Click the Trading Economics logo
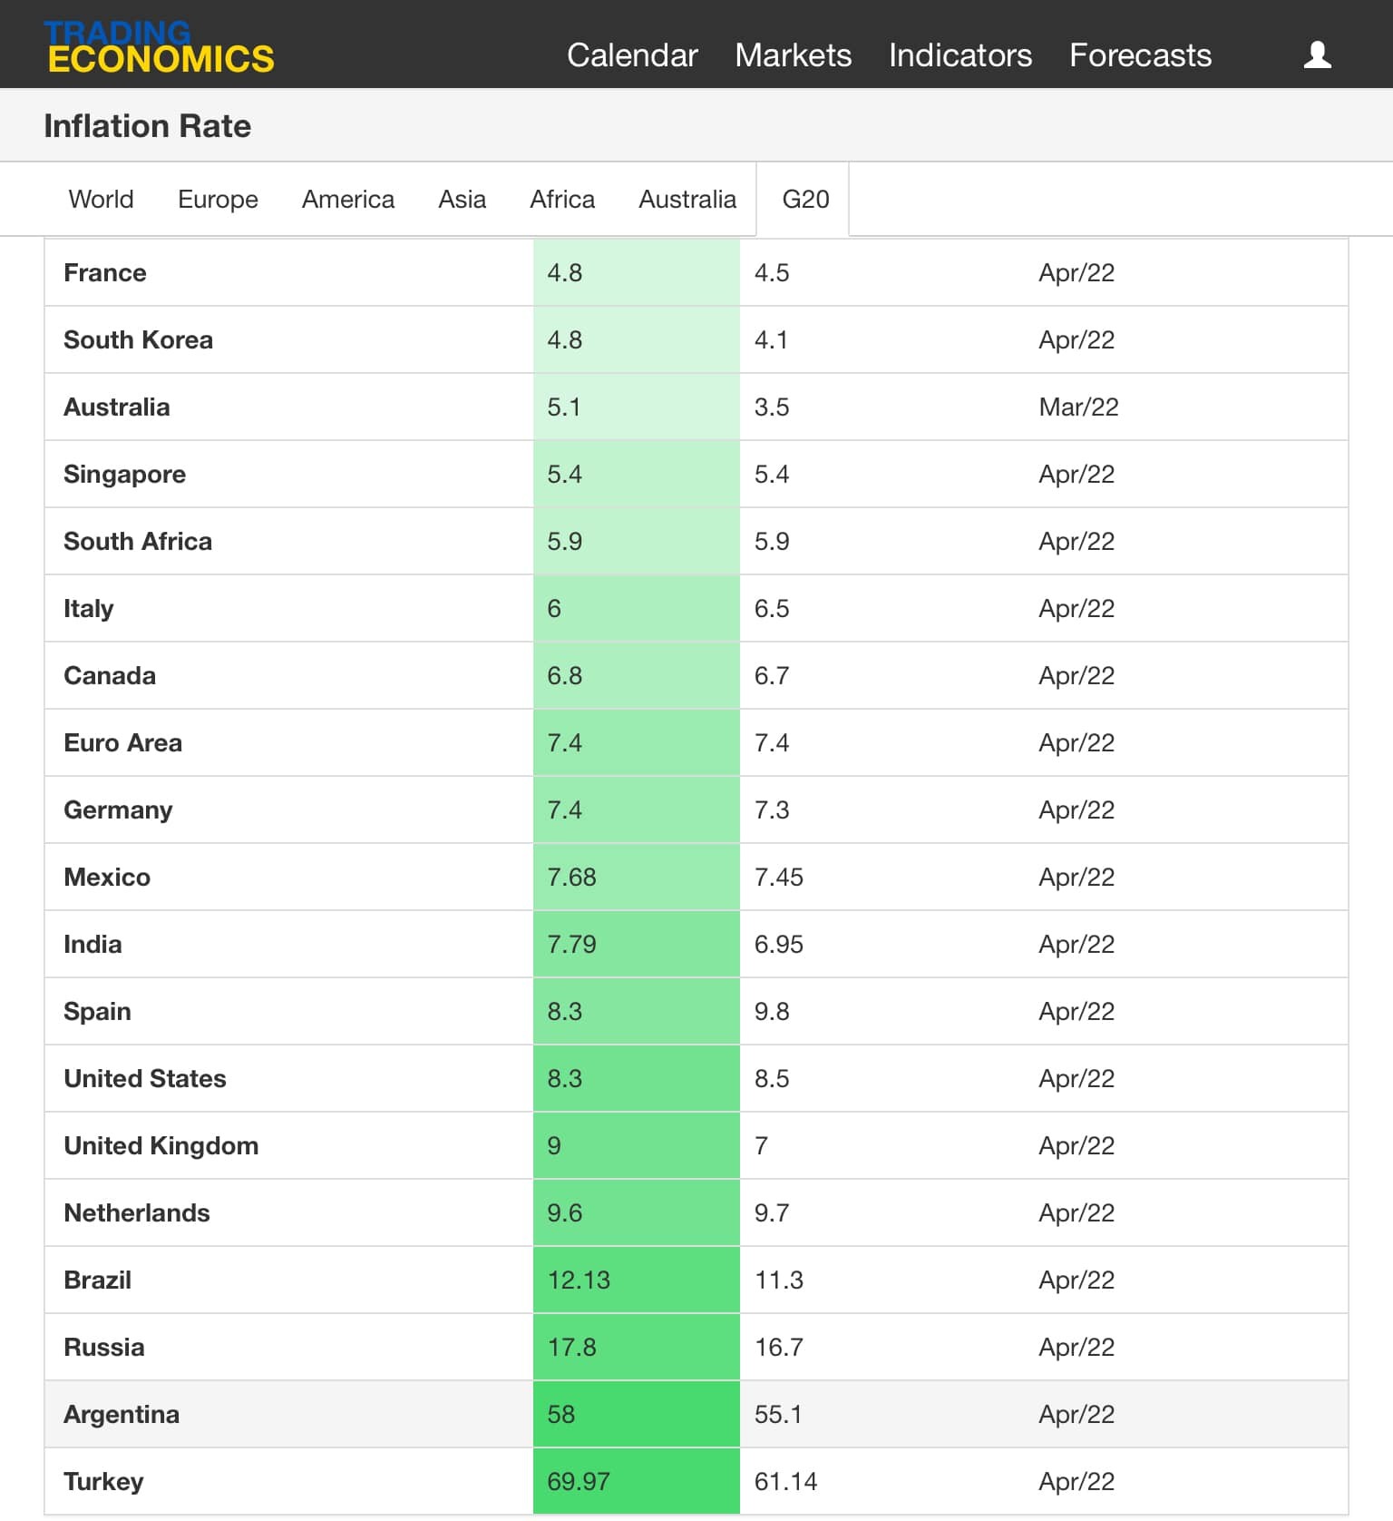Screen dimensions: 1393x1521 (x=160, y=47)
